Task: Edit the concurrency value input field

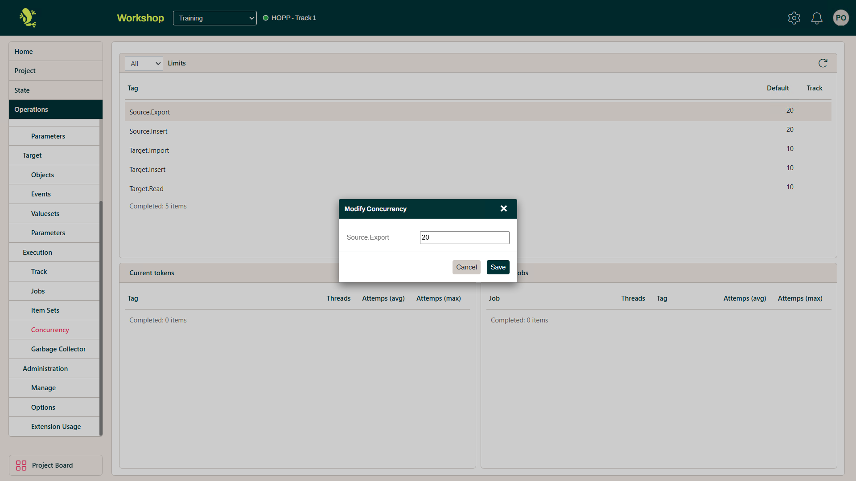Action: [464, 237]
